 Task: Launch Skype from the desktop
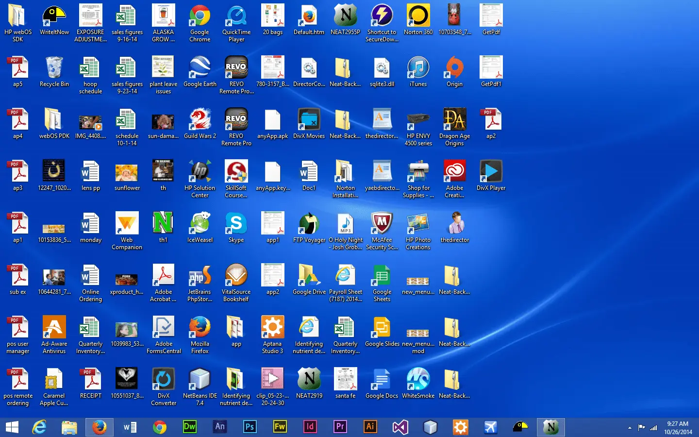click(236, 224)
